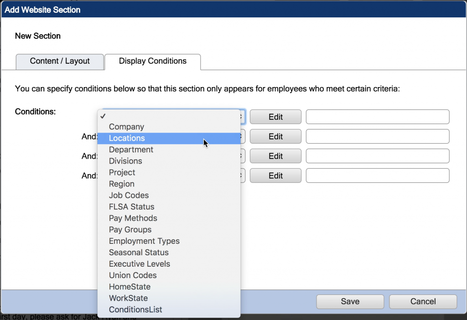Pick Union Codes from the dropdown
This screenshot has width=467, height=320.
click(133, 275)
